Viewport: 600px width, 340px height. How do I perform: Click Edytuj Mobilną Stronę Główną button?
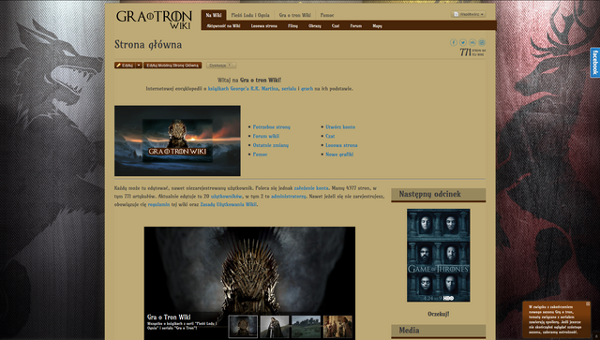[x=172, y=66]
